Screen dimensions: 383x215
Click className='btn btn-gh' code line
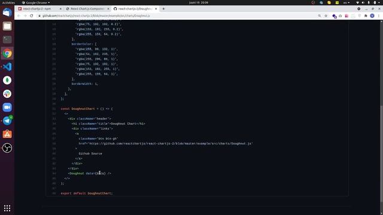click(98, 139)
